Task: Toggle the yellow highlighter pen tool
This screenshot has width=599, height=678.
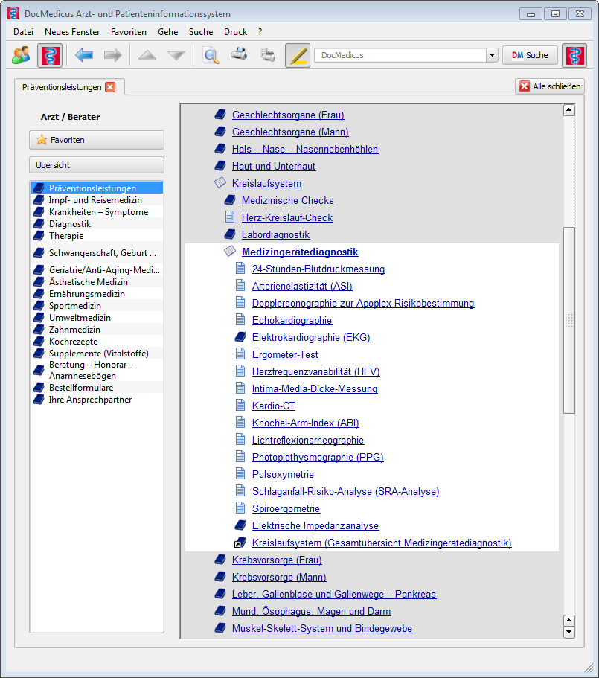Action: click(298, 55)
